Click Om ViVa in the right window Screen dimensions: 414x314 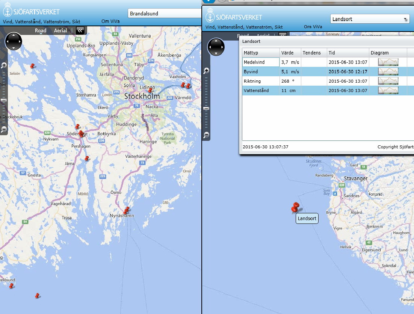pyautogui.click(x=313, y=27)
